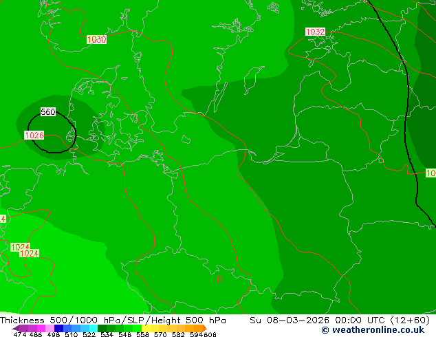Click the 486 legend value
The image size is (436, 337).
(36, 334)
